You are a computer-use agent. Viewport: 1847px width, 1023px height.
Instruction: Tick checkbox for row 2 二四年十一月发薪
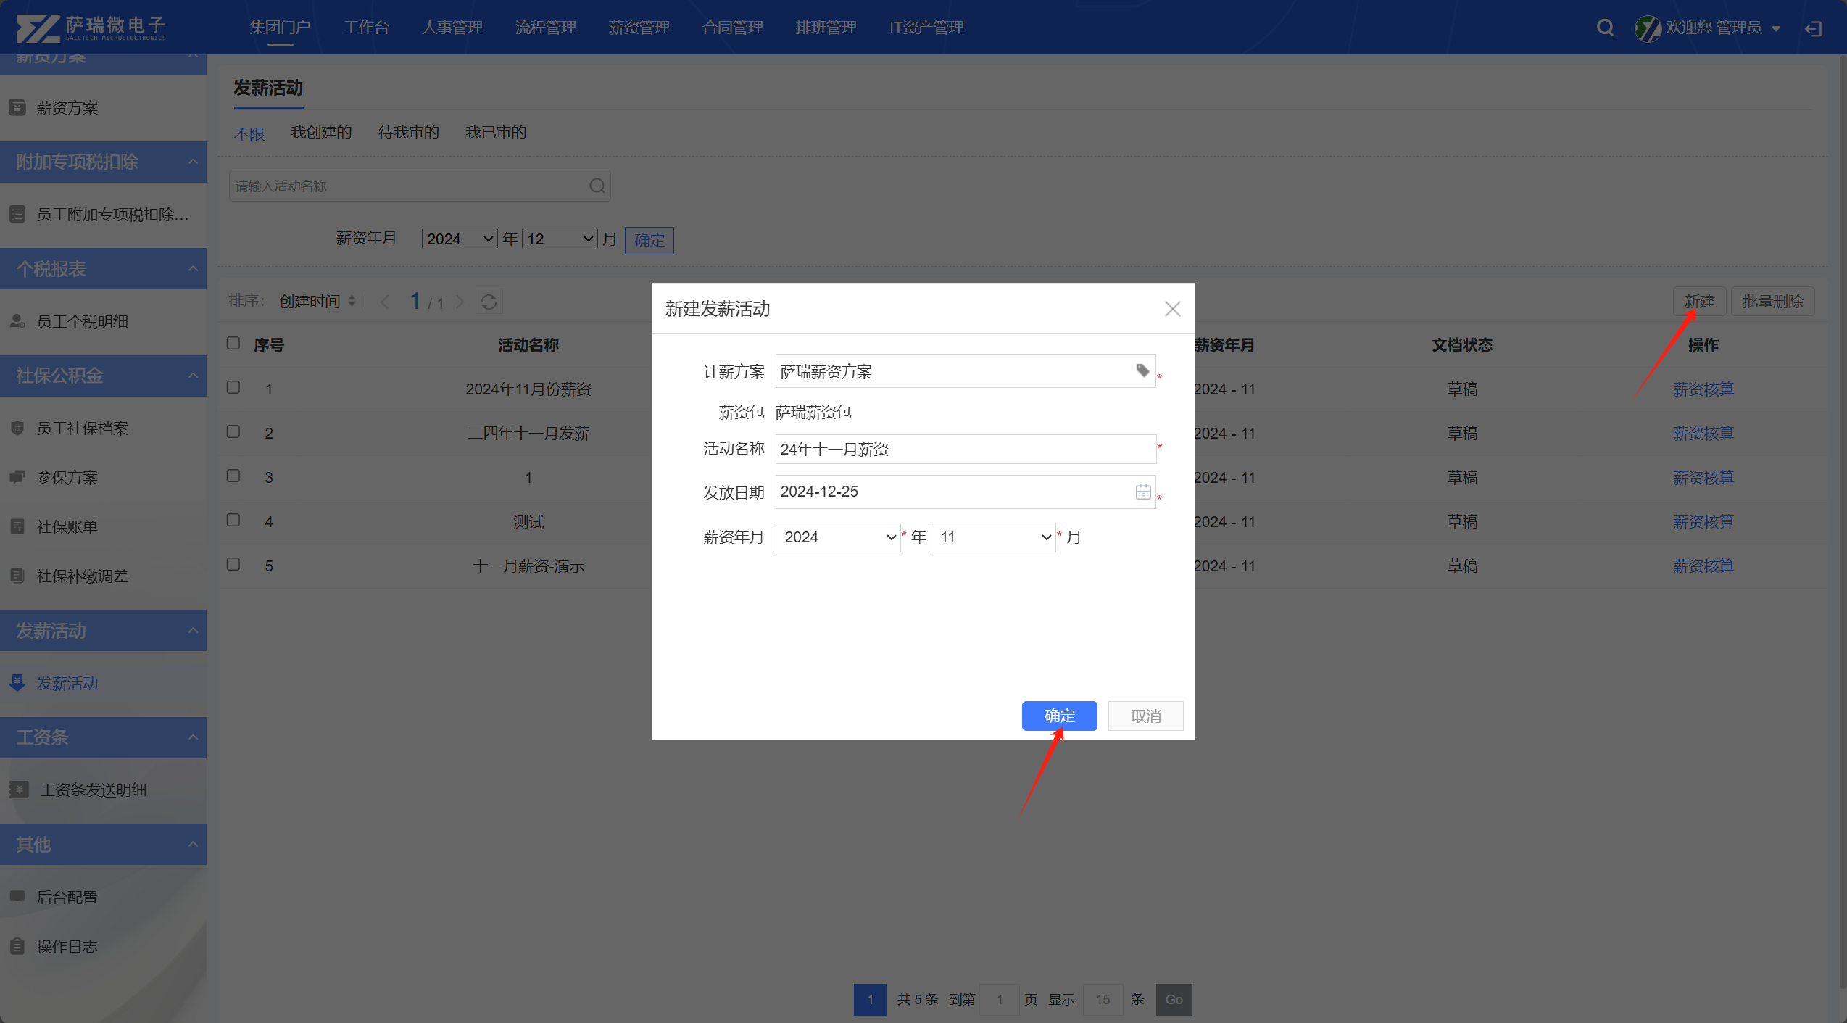[x=233, y=432]
